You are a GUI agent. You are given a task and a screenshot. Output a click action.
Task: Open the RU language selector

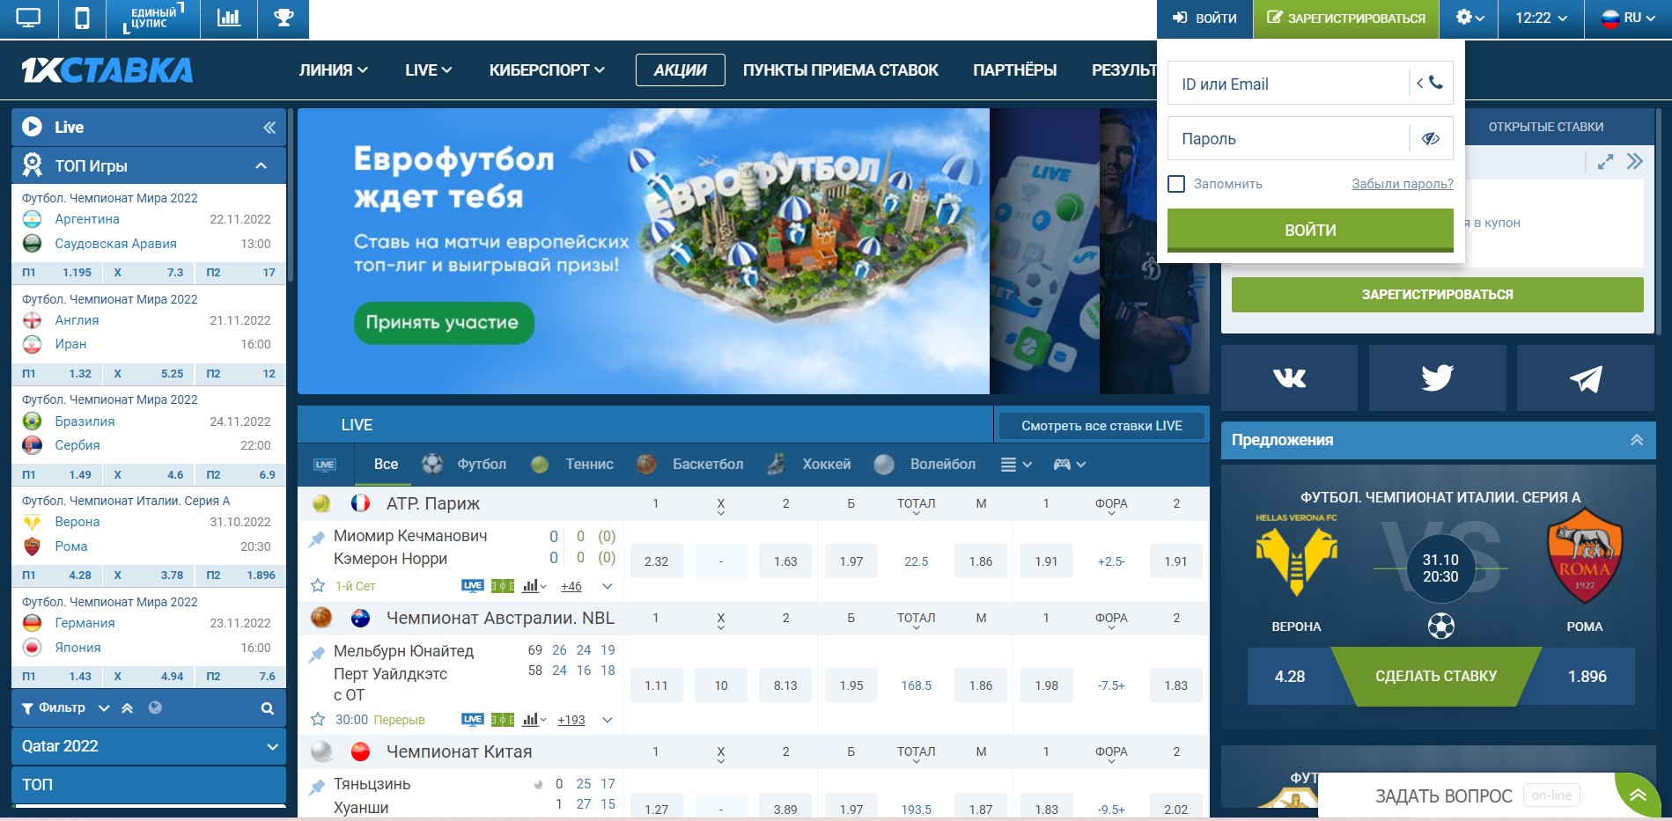coord(1628,18)
